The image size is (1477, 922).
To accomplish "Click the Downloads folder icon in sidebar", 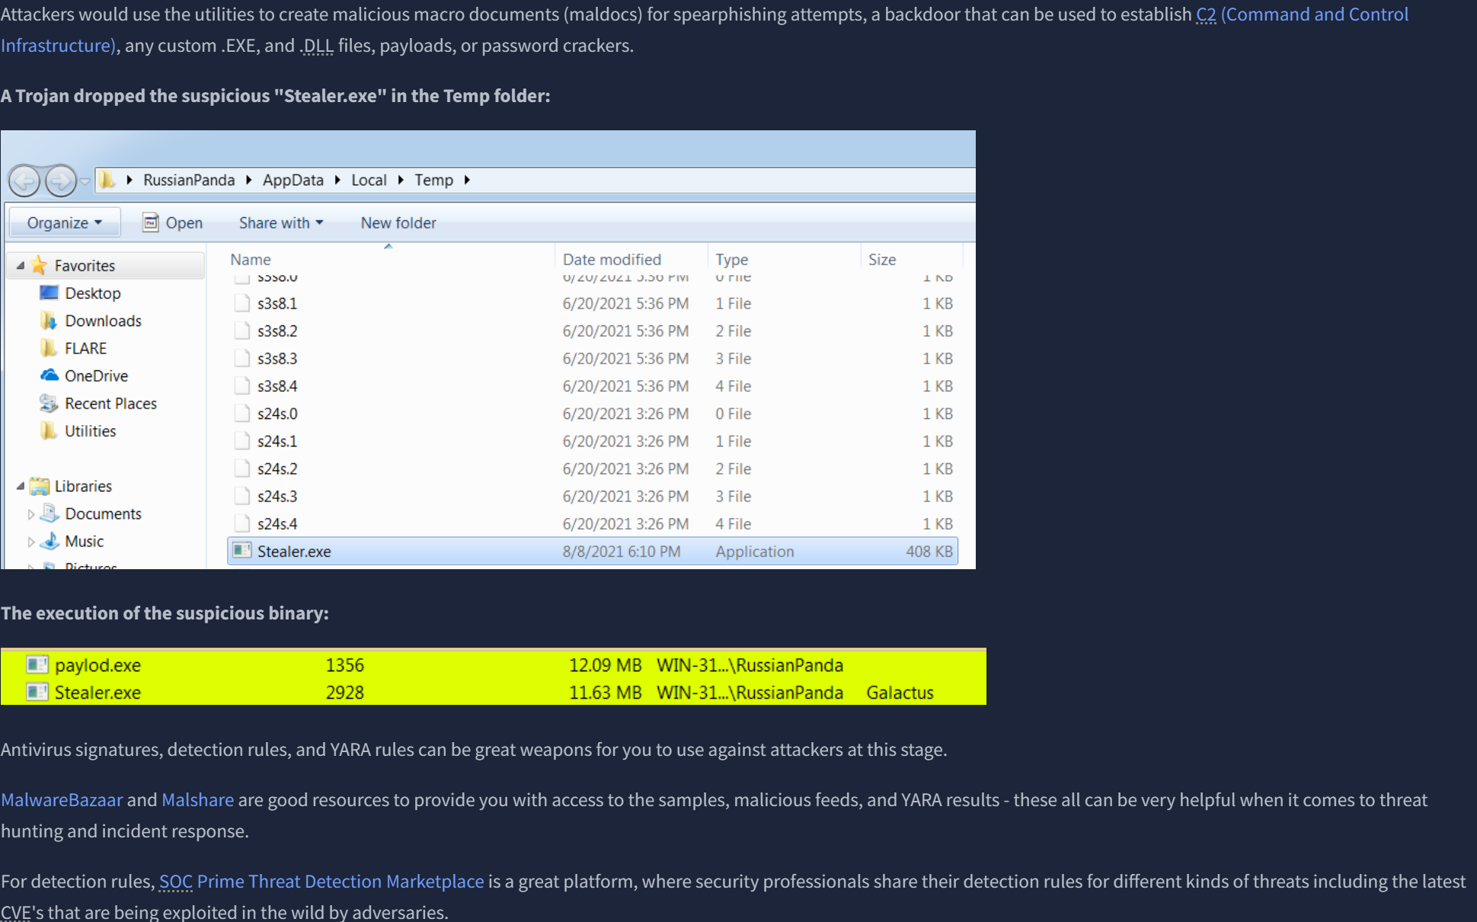I will [50, 321].
